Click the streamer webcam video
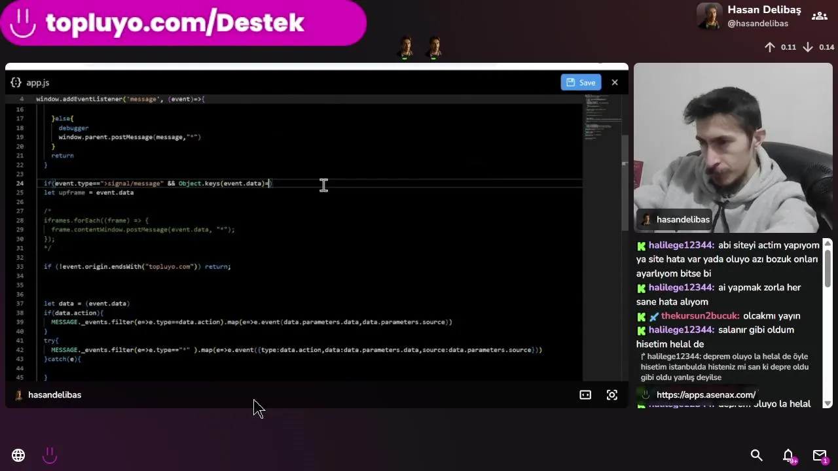838x471 pixels. pos(733,147)
